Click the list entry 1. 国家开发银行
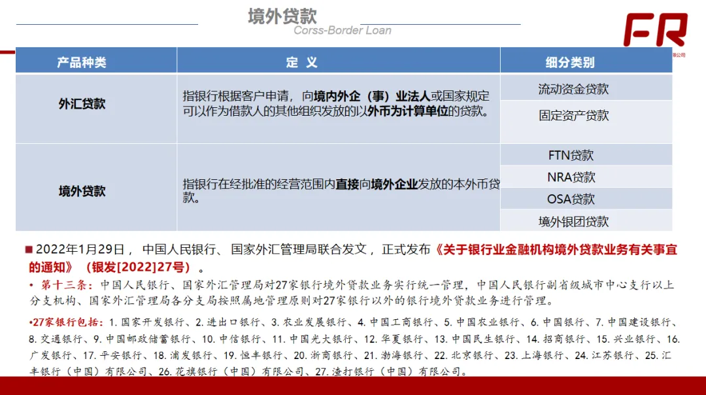 [x=147, y=322]
